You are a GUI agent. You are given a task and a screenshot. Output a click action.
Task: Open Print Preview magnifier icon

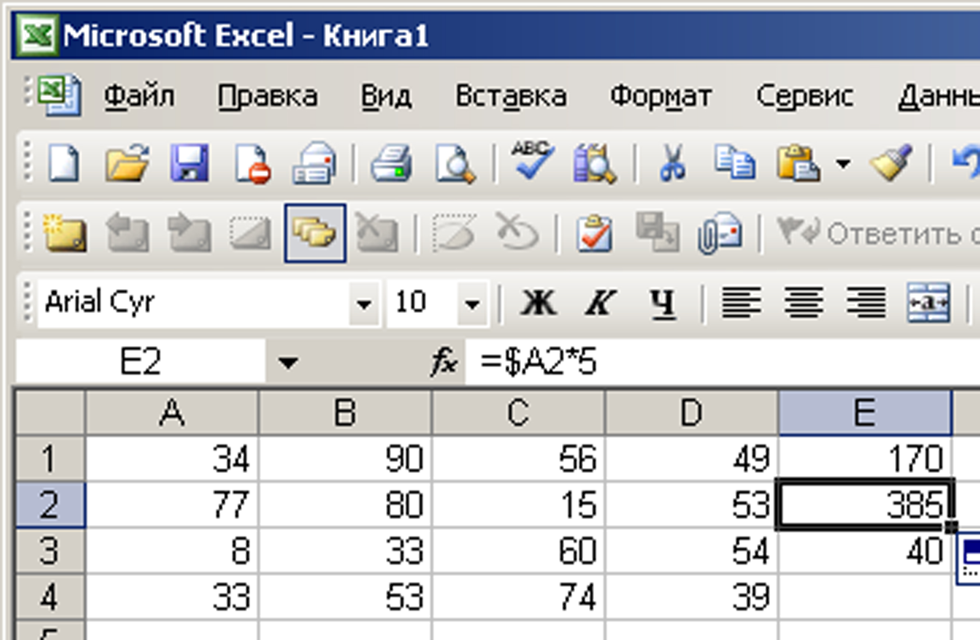click(455, 163)
